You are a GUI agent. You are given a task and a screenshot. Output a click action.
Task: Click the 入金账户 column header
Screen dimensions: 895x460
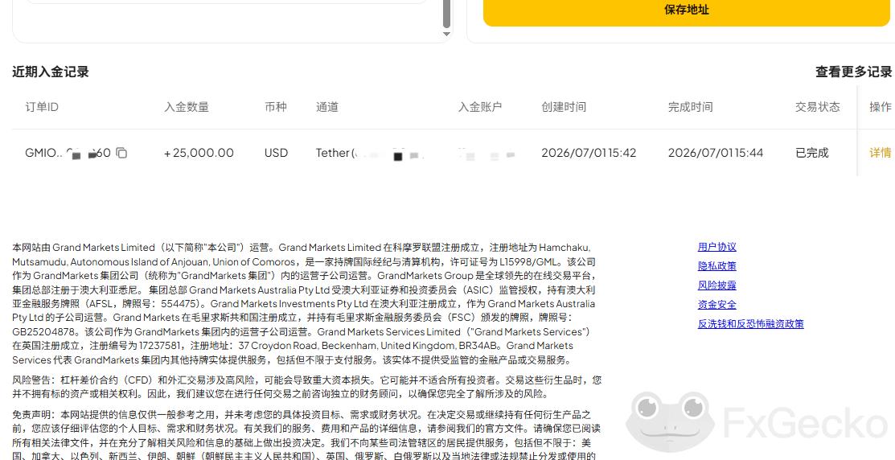480,107
